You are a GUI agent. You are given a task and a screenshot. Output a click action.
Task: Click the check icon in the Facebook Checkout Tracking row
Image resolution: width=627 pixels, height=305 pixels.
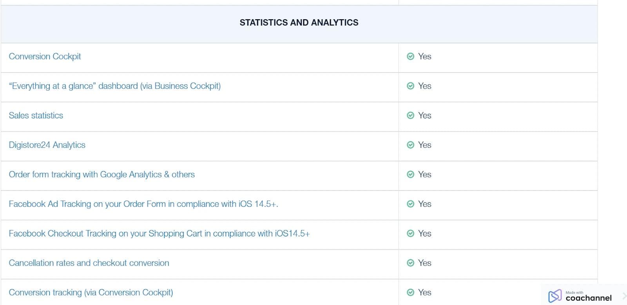point(410,234)
